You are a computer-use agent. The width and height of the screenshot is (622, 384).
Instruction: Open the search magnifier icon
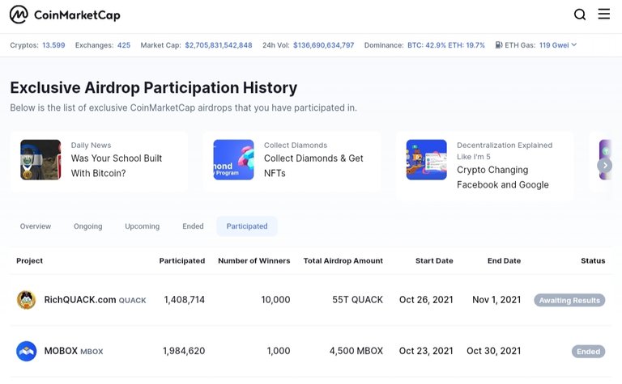[x=580, y=15]
